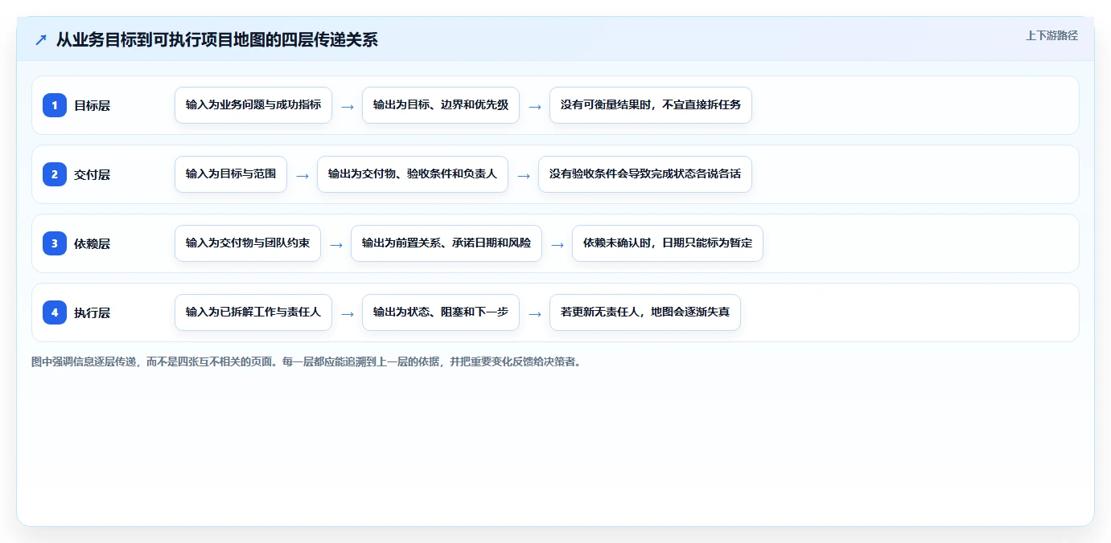This screenshot has height=543, width=1111.
Task: Click the box 输出为前置关系、承诺日期和风险
Action: [446, 243]
